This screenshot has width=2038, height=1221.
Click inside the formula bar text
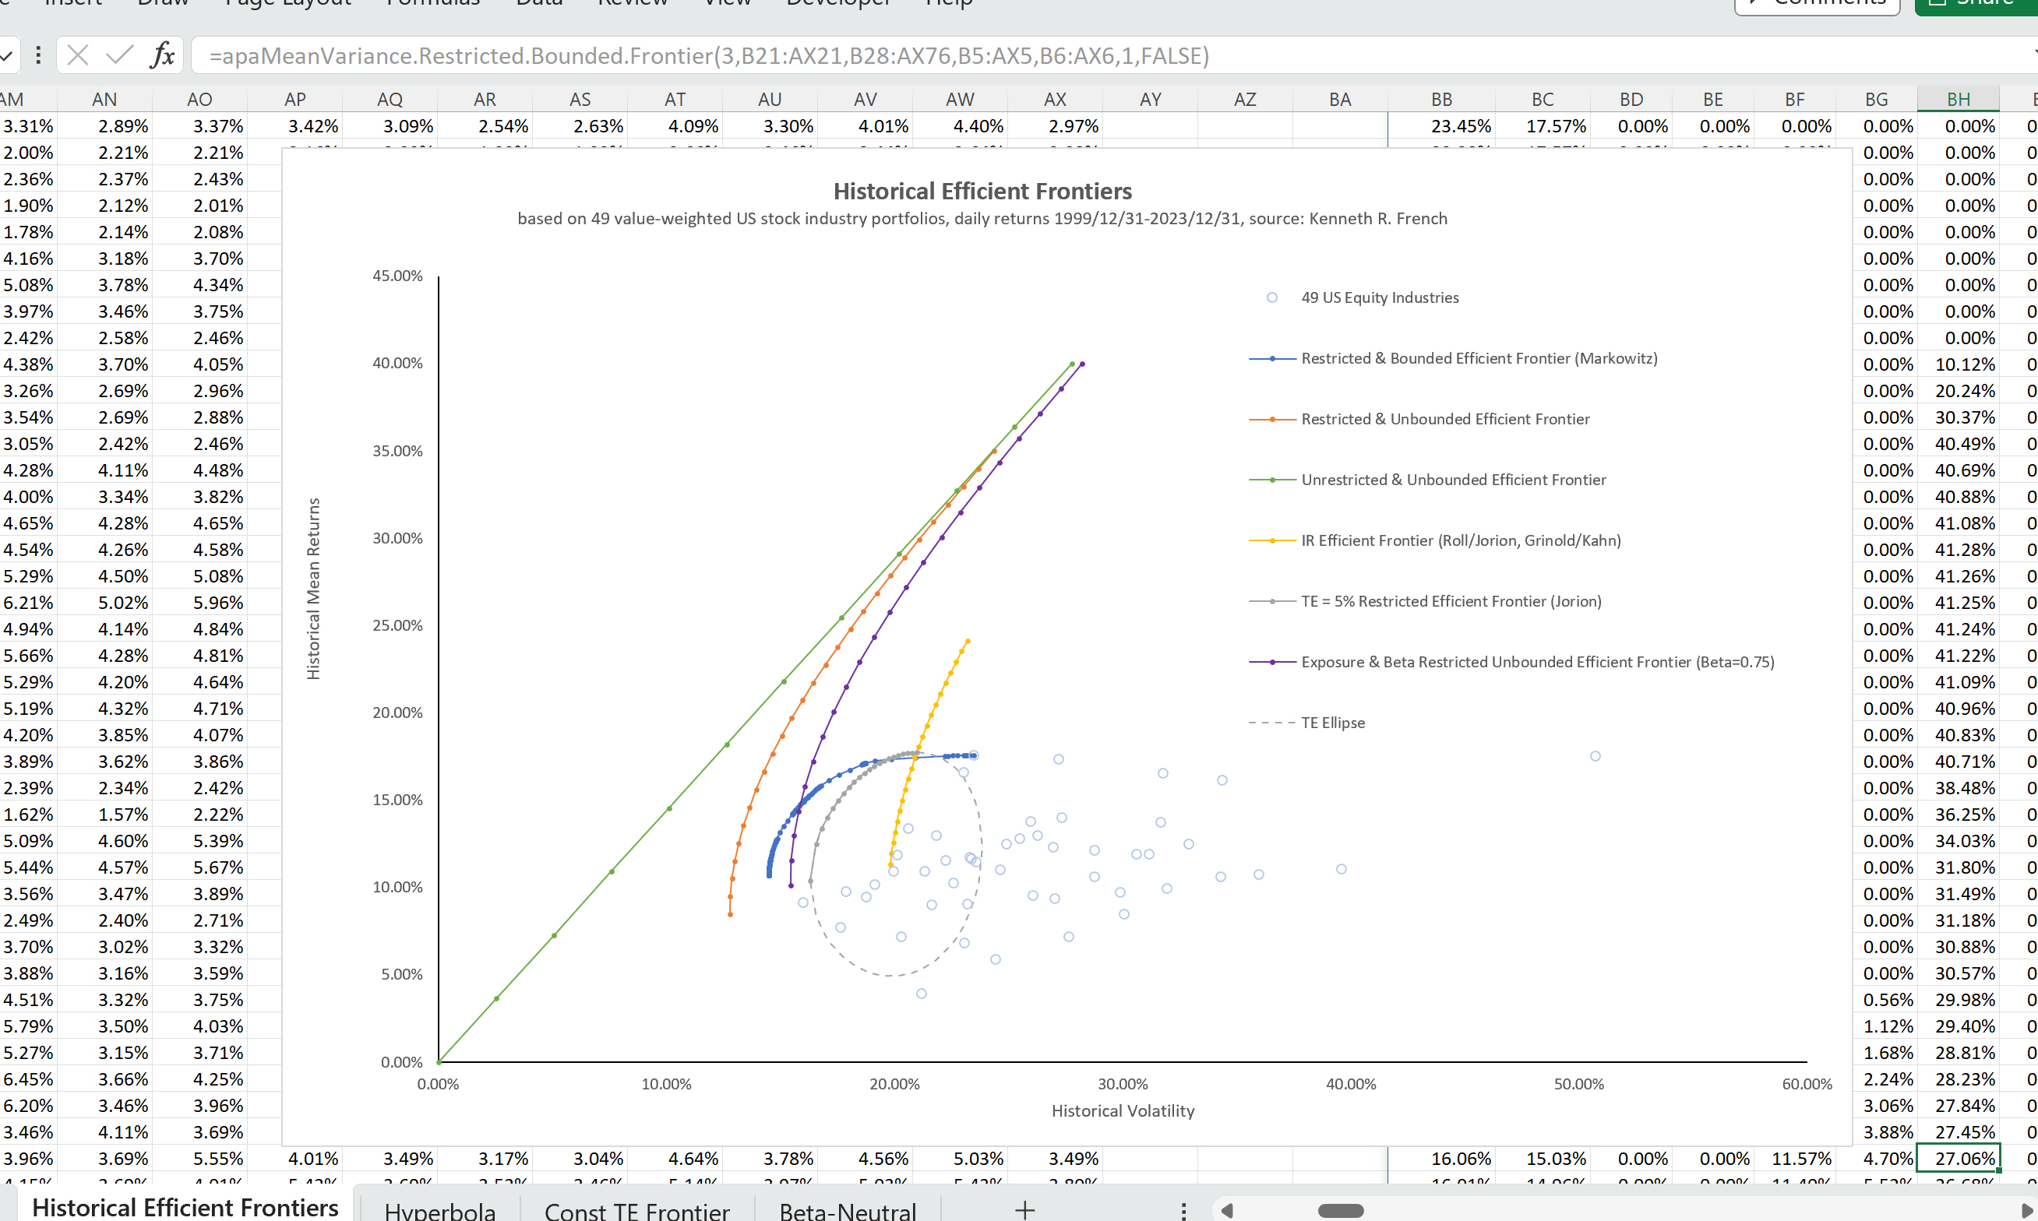point(708,55)
